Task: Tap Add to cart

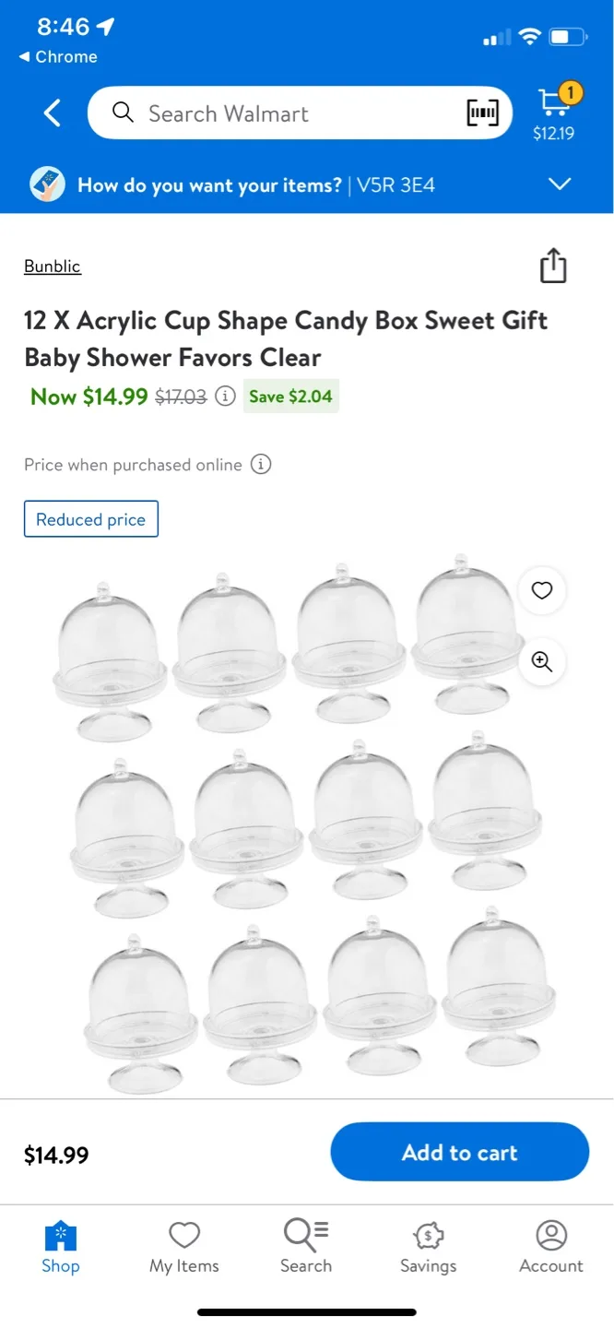Action: [x=459, y=1152]
